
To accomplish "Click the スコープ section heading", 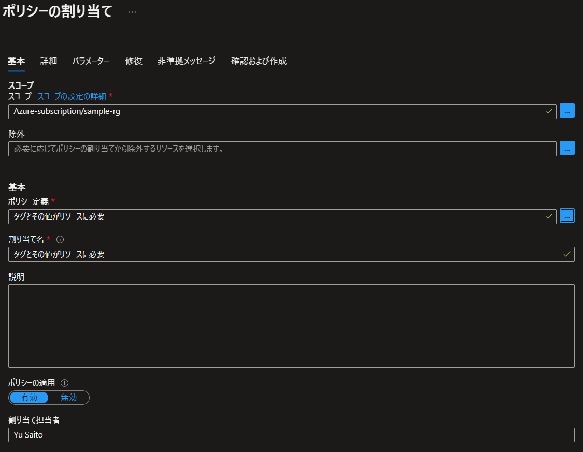I will click(21, 85).
